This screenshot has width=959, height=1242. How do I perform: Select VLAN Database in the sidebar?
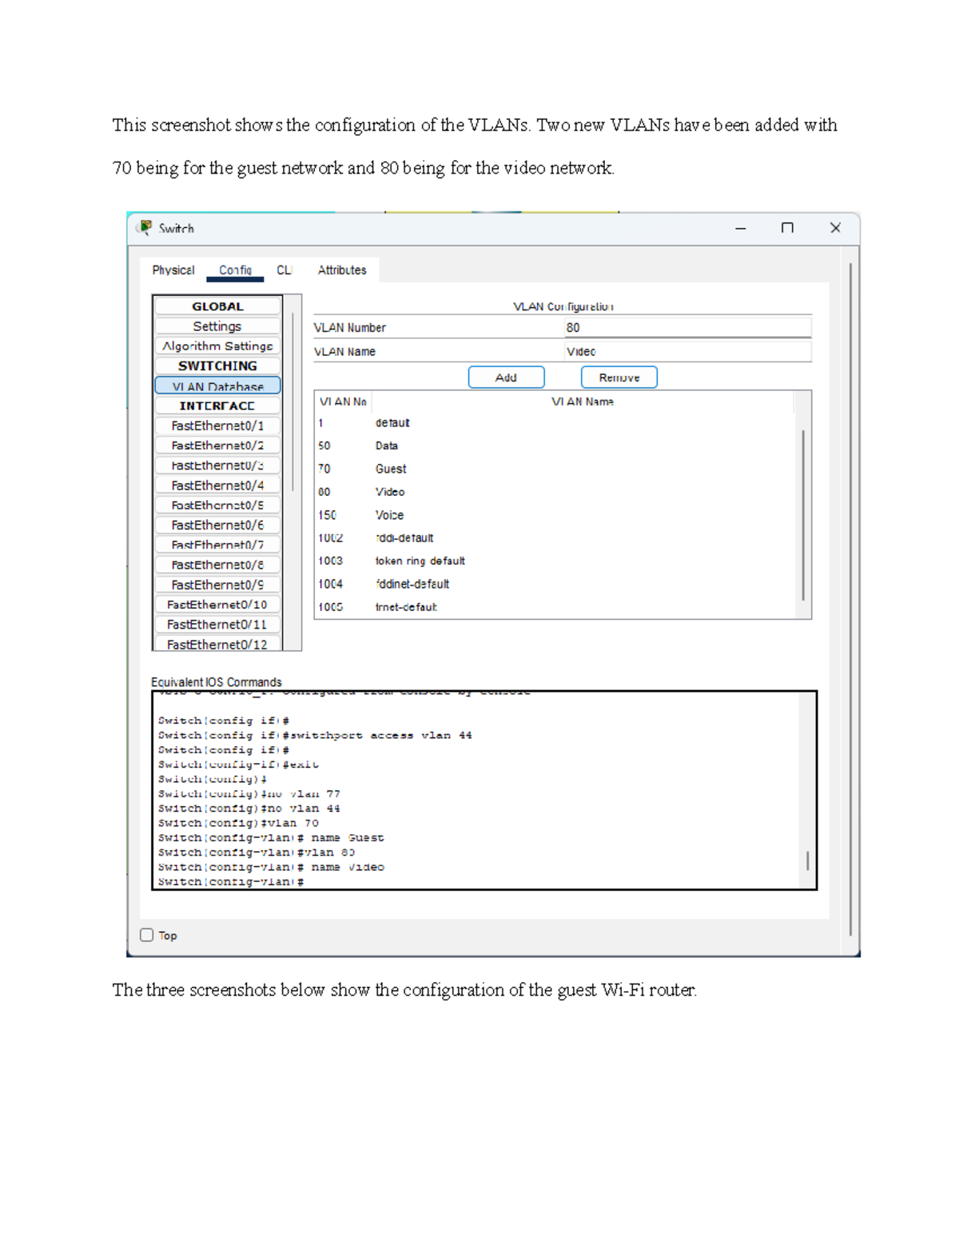(216, 385)
